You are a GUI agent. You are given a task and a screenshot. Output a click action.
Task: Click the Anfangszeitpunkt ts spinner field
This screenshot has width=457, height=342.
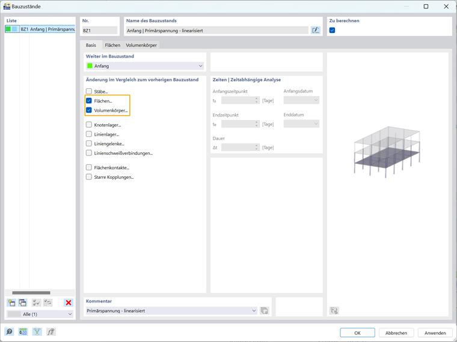(240, 100)
